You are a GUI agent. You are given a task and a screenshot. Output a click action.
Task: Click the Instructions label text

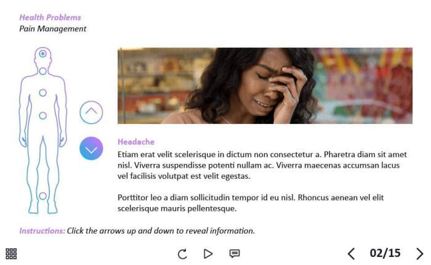(x=42, y=230)
